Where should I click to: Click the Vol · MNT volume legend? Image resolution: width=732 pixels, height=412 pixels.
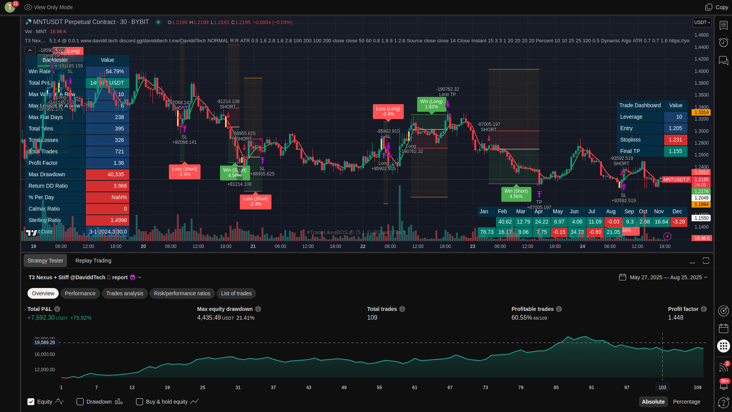point(36,32)
